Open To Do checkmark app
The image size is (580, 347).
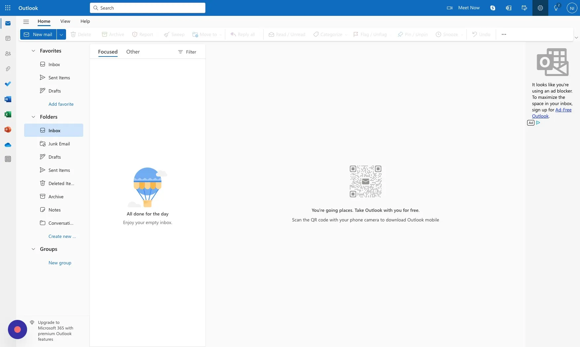coord(8,84)
